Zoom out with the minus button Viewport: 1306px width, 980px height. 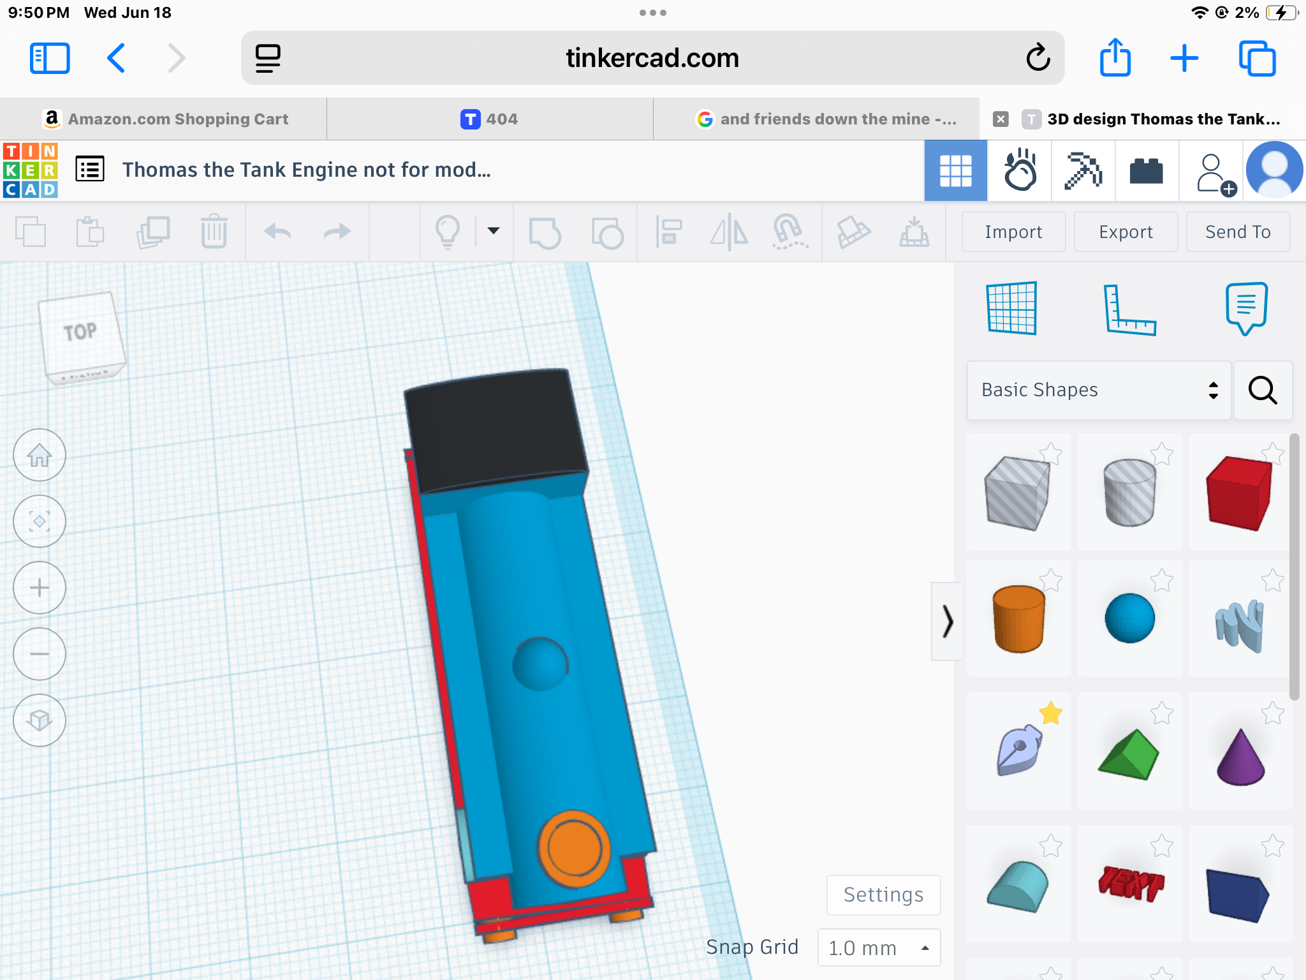click(40, 654)
